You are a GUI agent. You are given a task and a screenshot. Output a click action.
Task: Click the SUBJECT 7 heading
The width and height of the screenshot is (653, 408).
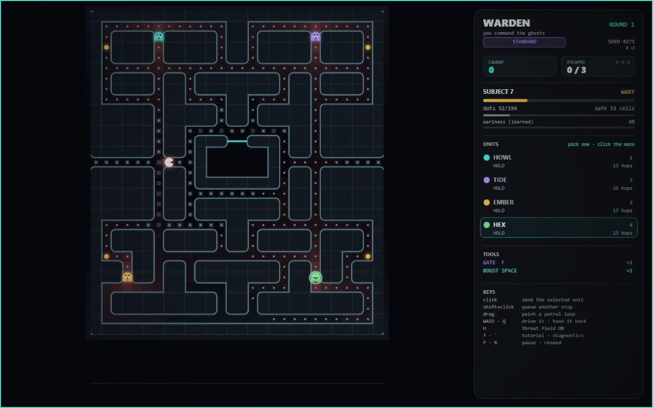pyautogui.click(x=498, y=92)
